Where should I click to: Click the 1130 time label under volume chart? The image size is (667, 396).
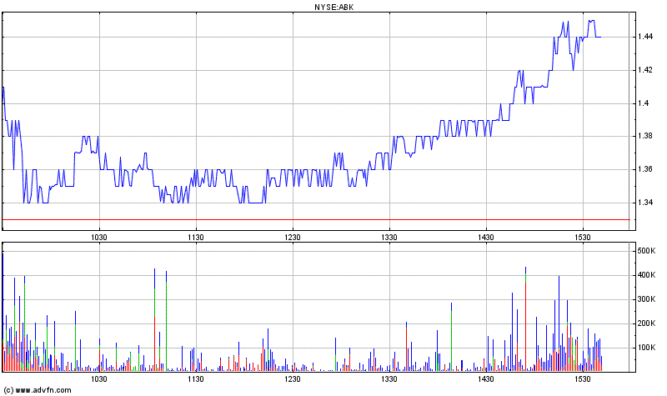pos(196,379)
